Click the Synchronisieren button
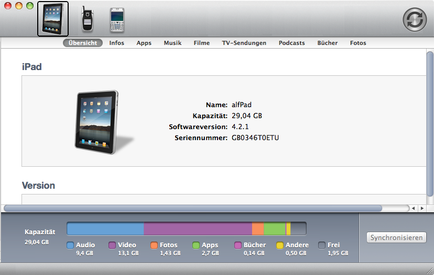Screen dimensions: 434x275 click(x=396, y=237)
